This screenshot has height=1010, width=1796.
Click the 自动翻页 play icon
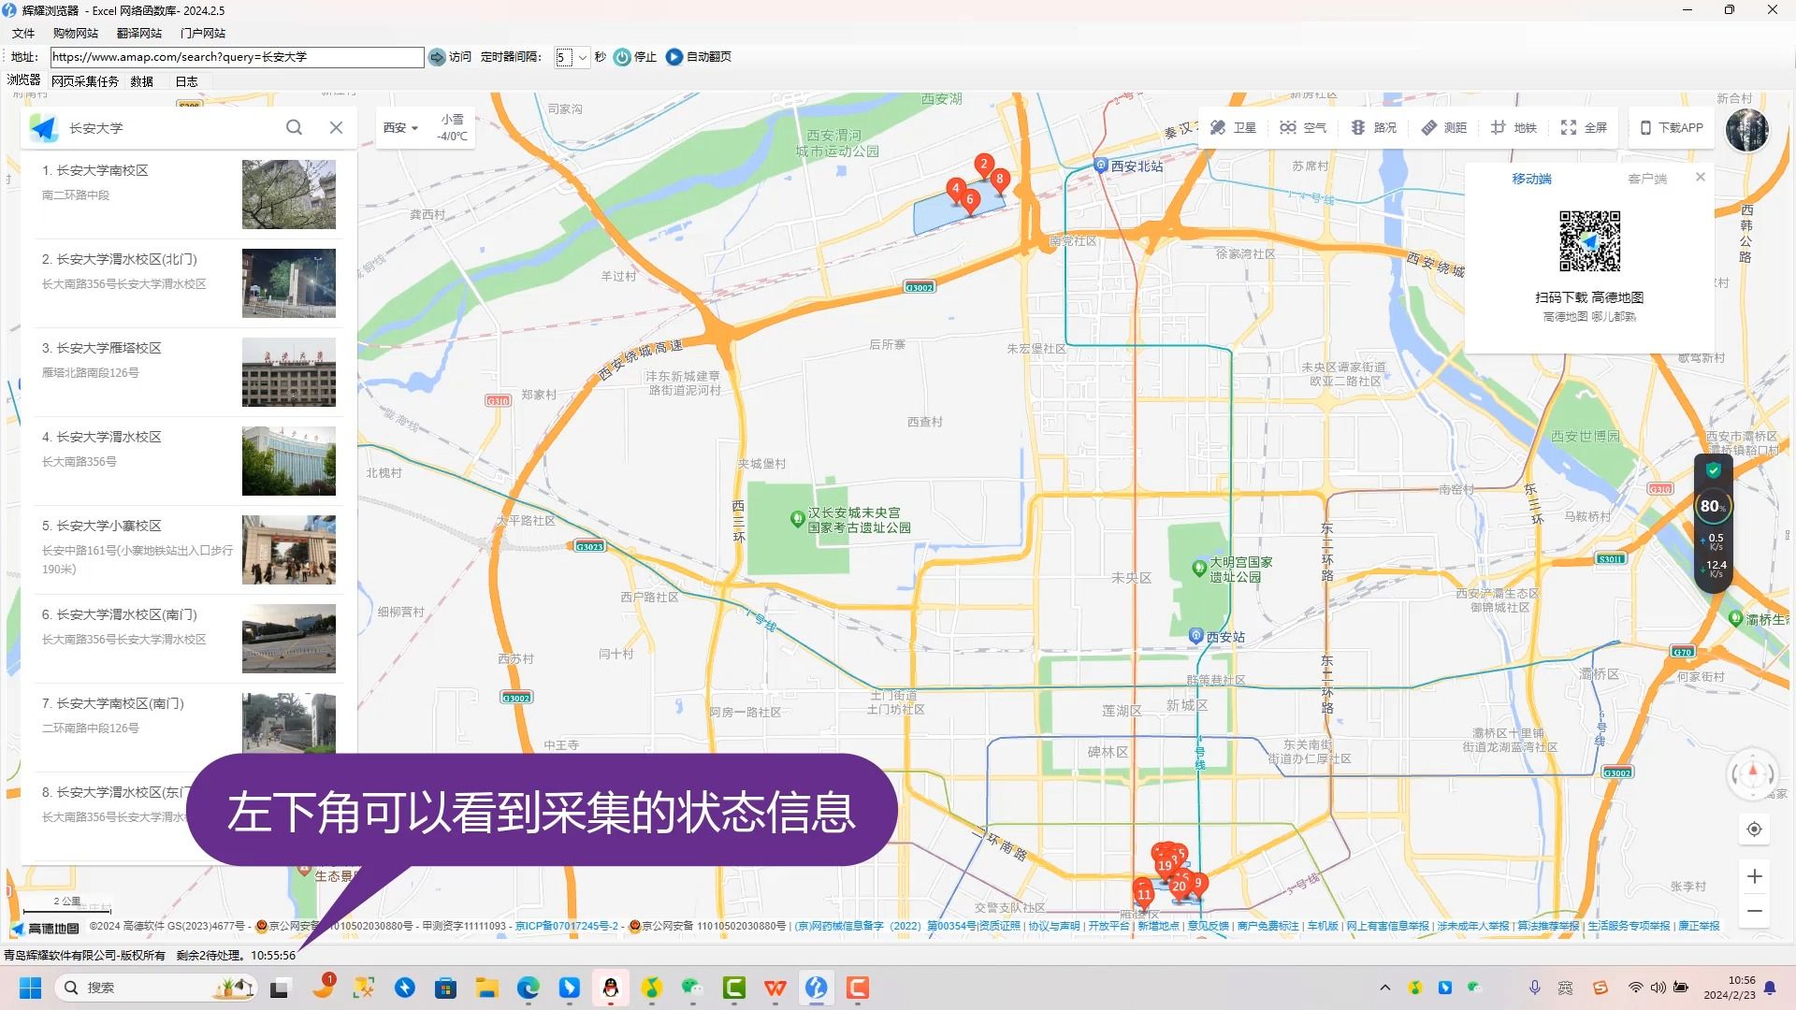(674, 57)
